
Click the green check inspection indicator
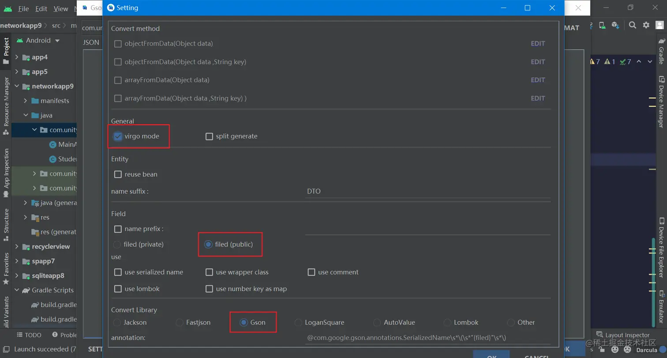(x=625, y=62)
